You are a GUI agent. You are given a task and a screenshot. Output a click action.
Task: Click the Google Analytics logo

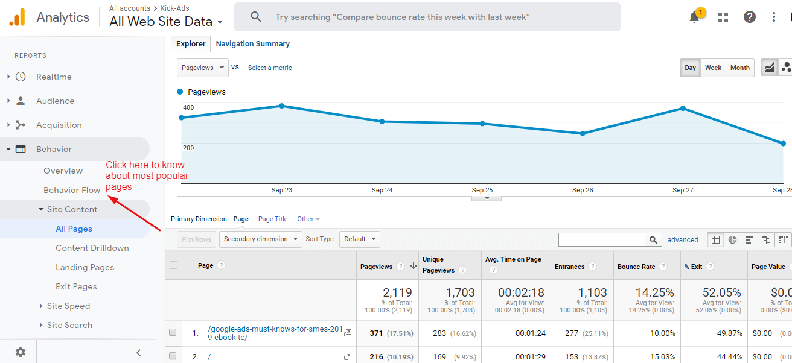[18, 17]
